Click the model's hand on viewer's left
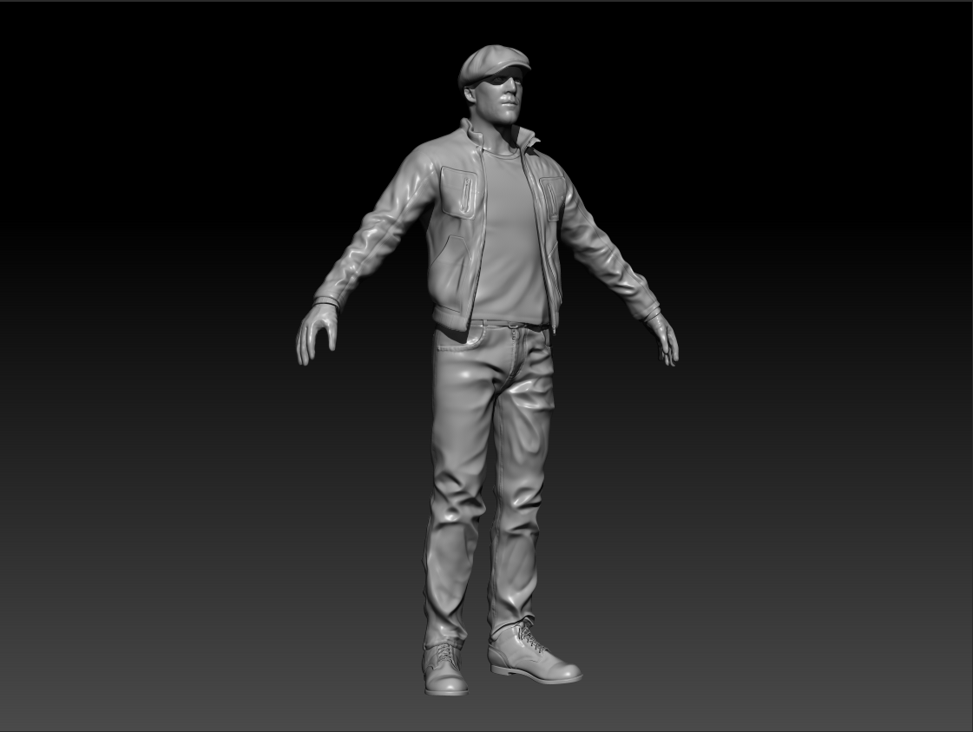The width and height of the screenshot is (973, 732). pyautogui.click(x=314, y=334)
